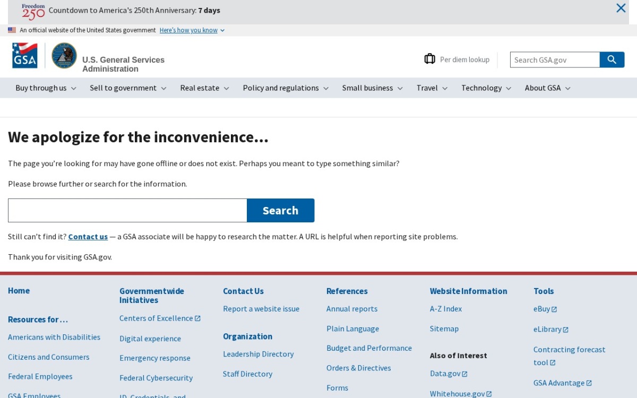Click the blue Search button
This screenshot has height=398, width=637.
[280, 210]
